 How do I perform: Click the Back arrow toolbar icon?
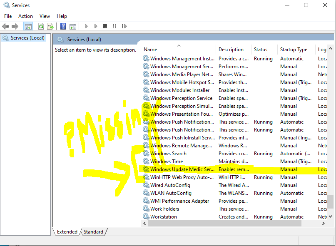pyautogui.click(x=5, y=26)
